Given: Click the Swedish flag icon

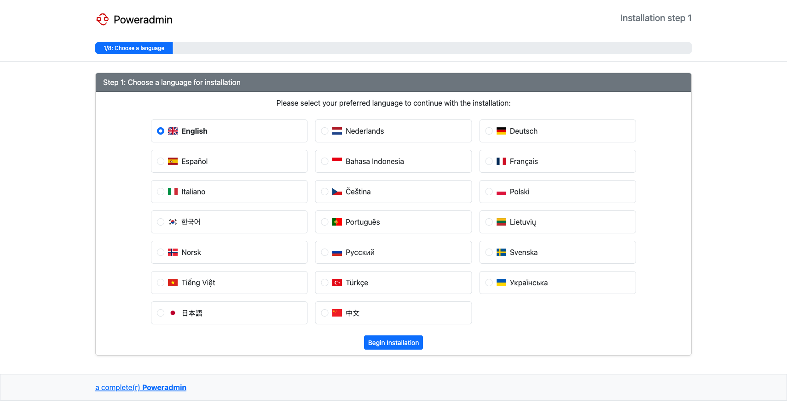Looking at the screenshot, I should (501, 252).
